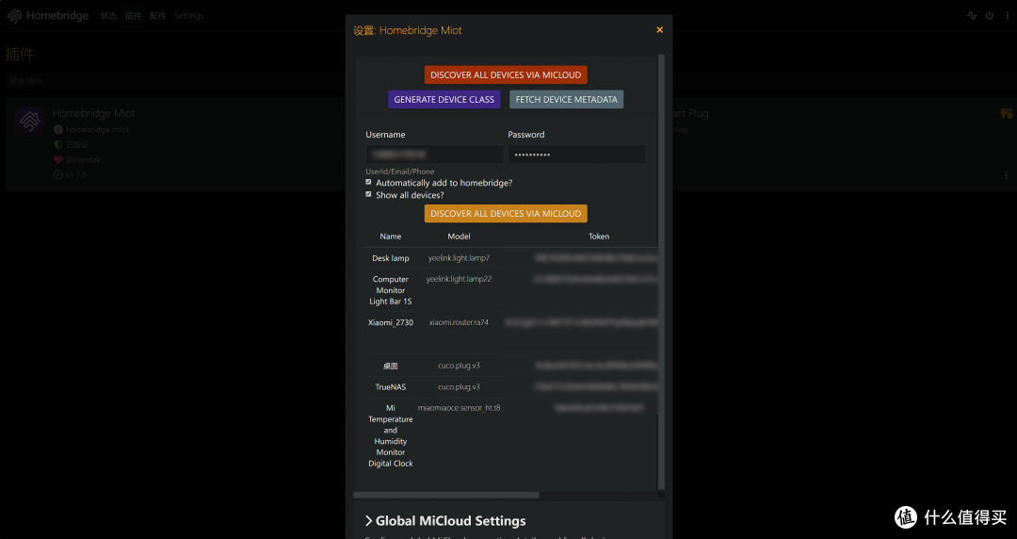The image size is (1017, 539).
Task: Click the orange Discover All Devices via MiCloud button
Action: click(x=506, y=214)
